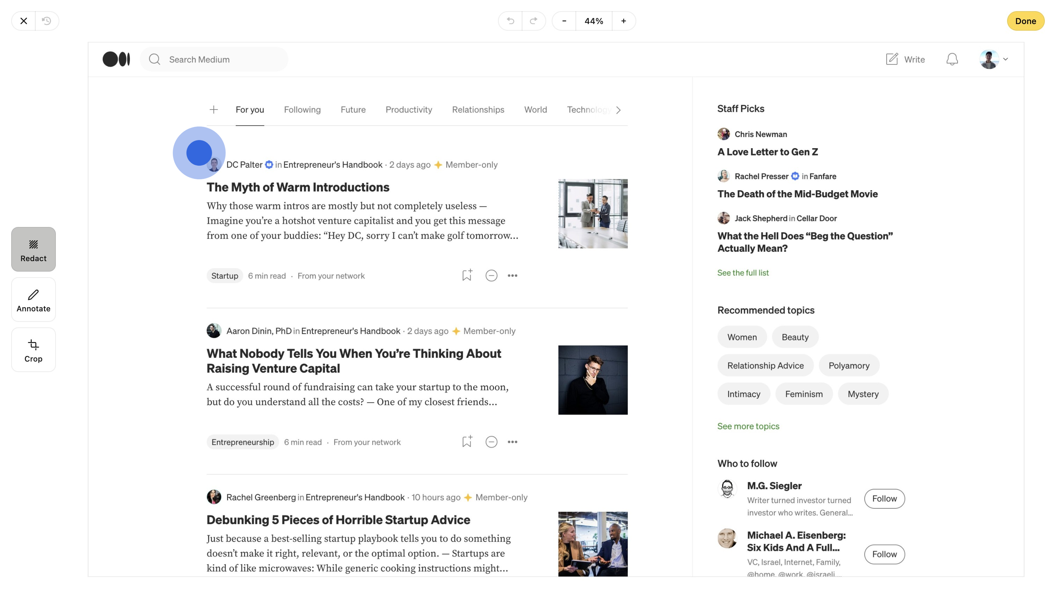Select the Annotate pencil tool
Image resolution: width=1056 pixels, height=599 pixels.
click(34, 299)
